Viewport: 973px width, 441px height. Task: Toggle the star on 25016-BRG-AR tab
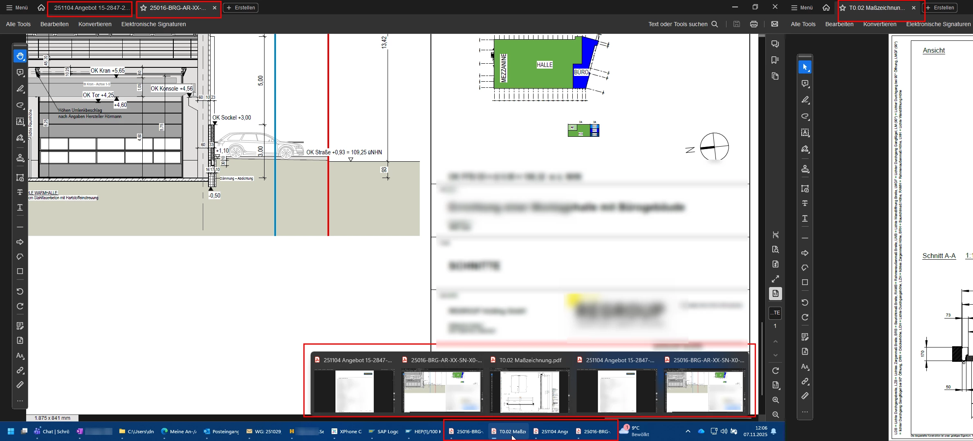pos(143,8)
